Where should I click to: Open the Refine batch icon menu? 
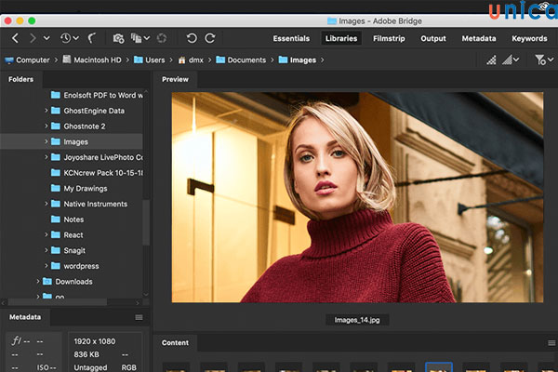tap(140, 38)
